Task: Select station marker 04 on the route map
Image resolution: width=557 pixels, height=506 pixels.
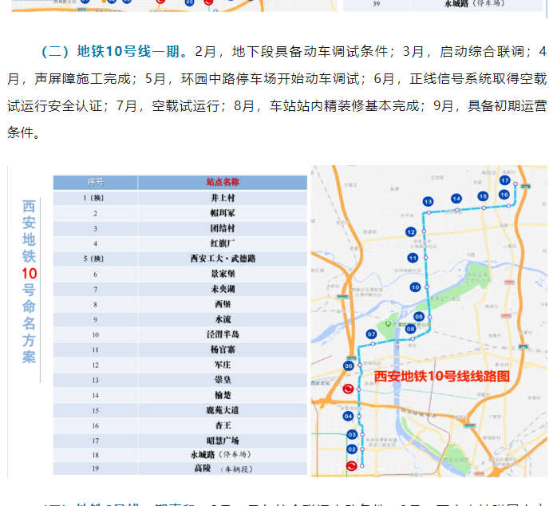Action: click(348, 416)
